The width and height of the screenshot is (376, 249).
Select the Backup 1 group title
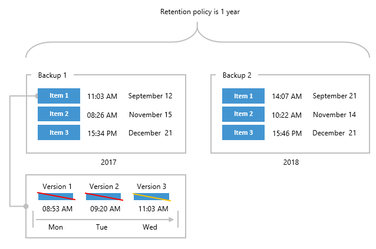pyautogui.click(x=52, y=75)
